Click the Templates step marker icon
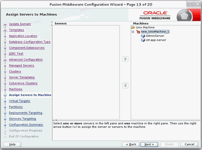The image size is (202, 150). 5,30
